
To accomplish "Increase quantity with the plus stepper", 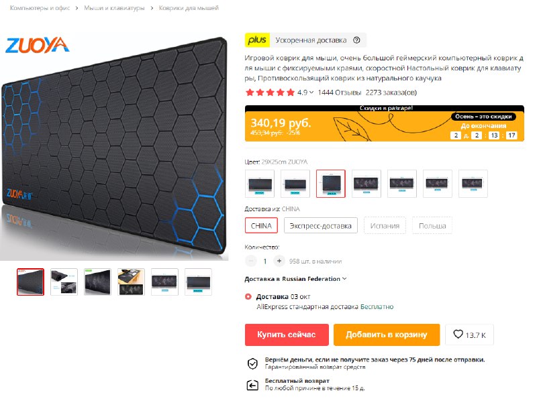I will click(x=279, y=261).
